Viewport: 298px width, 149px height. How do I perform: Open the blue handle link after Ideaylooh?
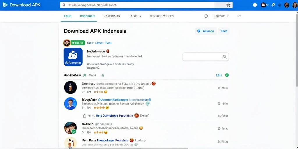pos(113,100)
